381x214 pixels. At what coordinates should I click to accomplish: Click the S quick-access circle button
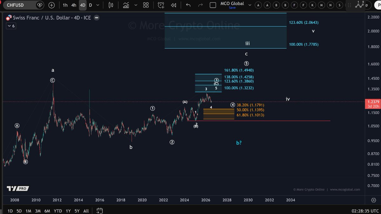click(340, 5)
